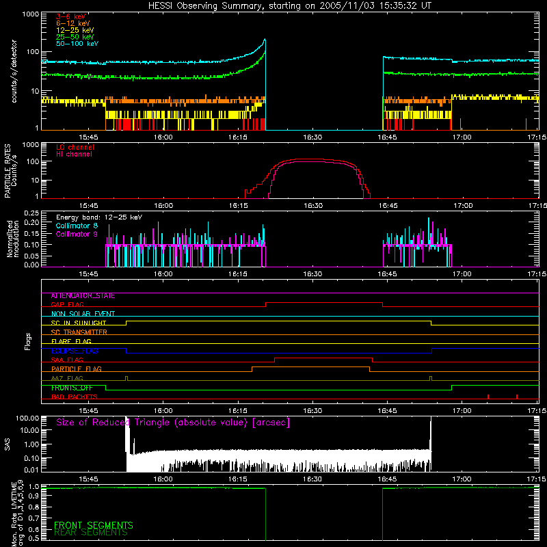Viewport: 547px width, 547px height.
Task: Click the raised SAA_FLAG segment
Action: pyautogui.click(x=323, y=358)
